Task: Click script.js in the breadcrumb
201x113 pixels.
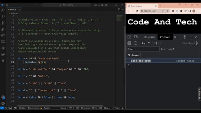Action: (14, 13)
